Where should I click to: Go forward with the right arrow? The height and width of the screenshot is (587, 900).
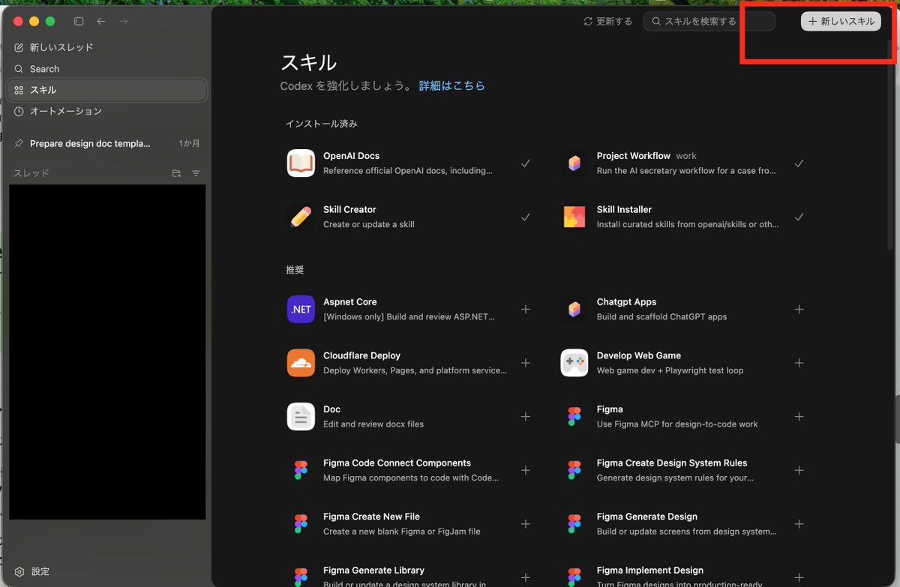pyautogui.click(x=123, y=22)
